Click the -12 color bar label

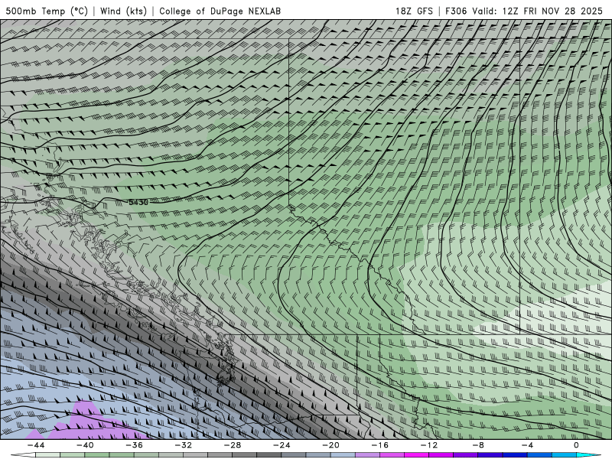[x=429, y=445]
